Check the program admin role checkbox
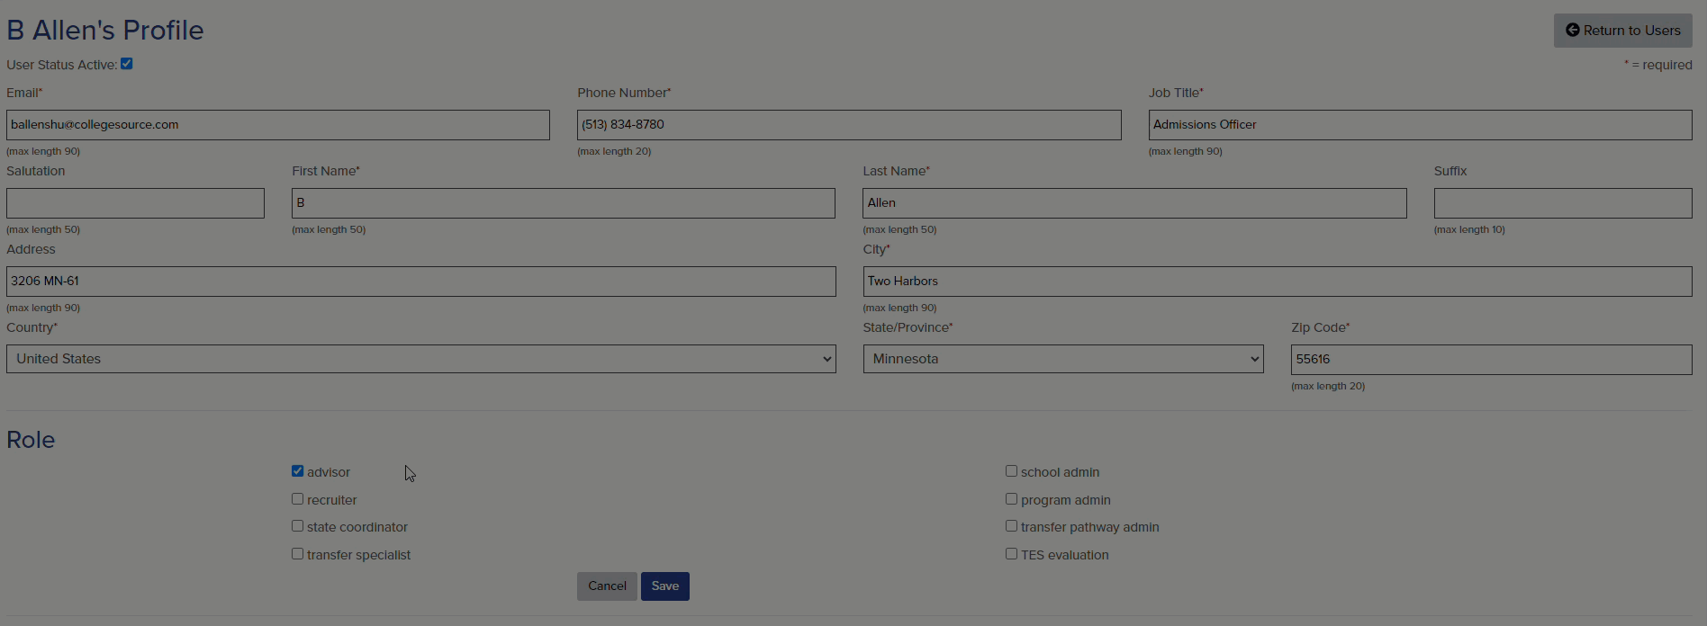 click(x=1011, y=499)
